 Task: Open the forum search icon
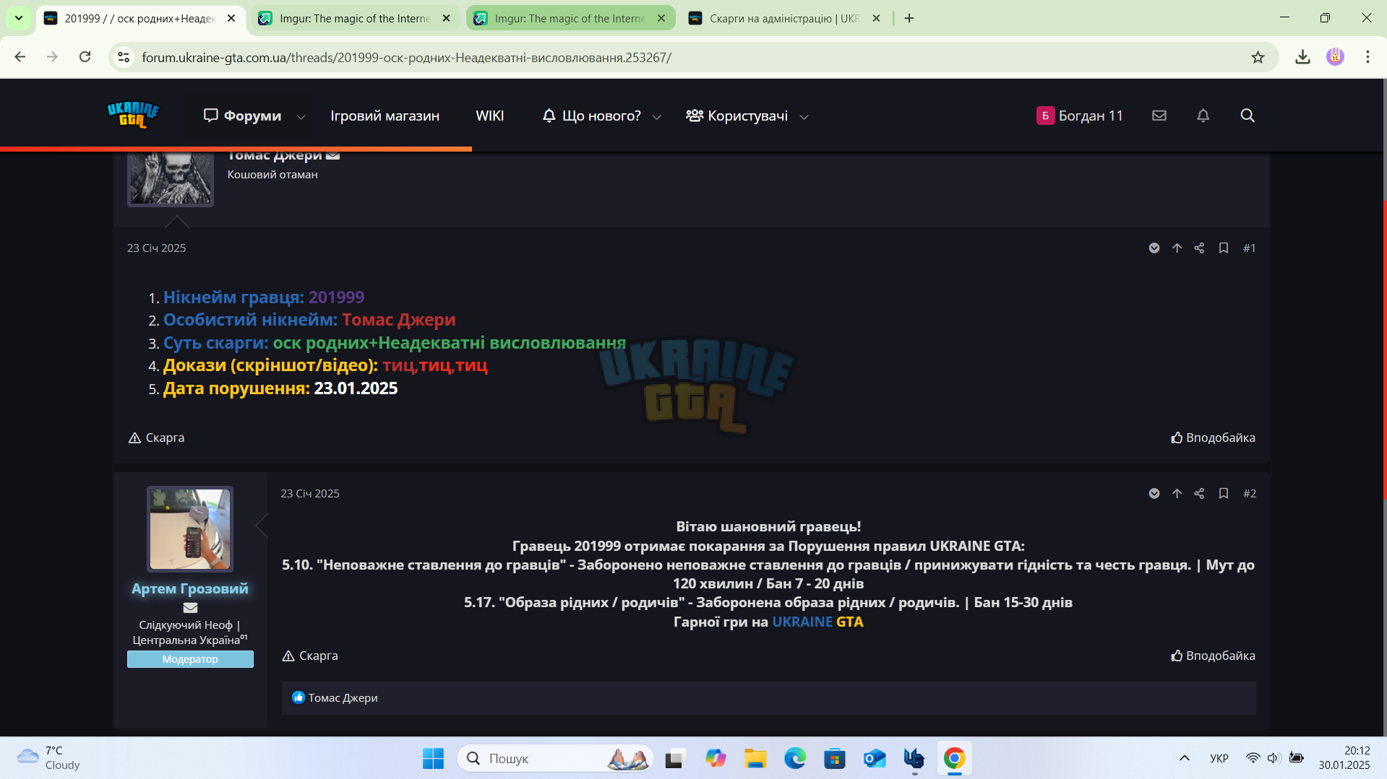click(1247, 116)
